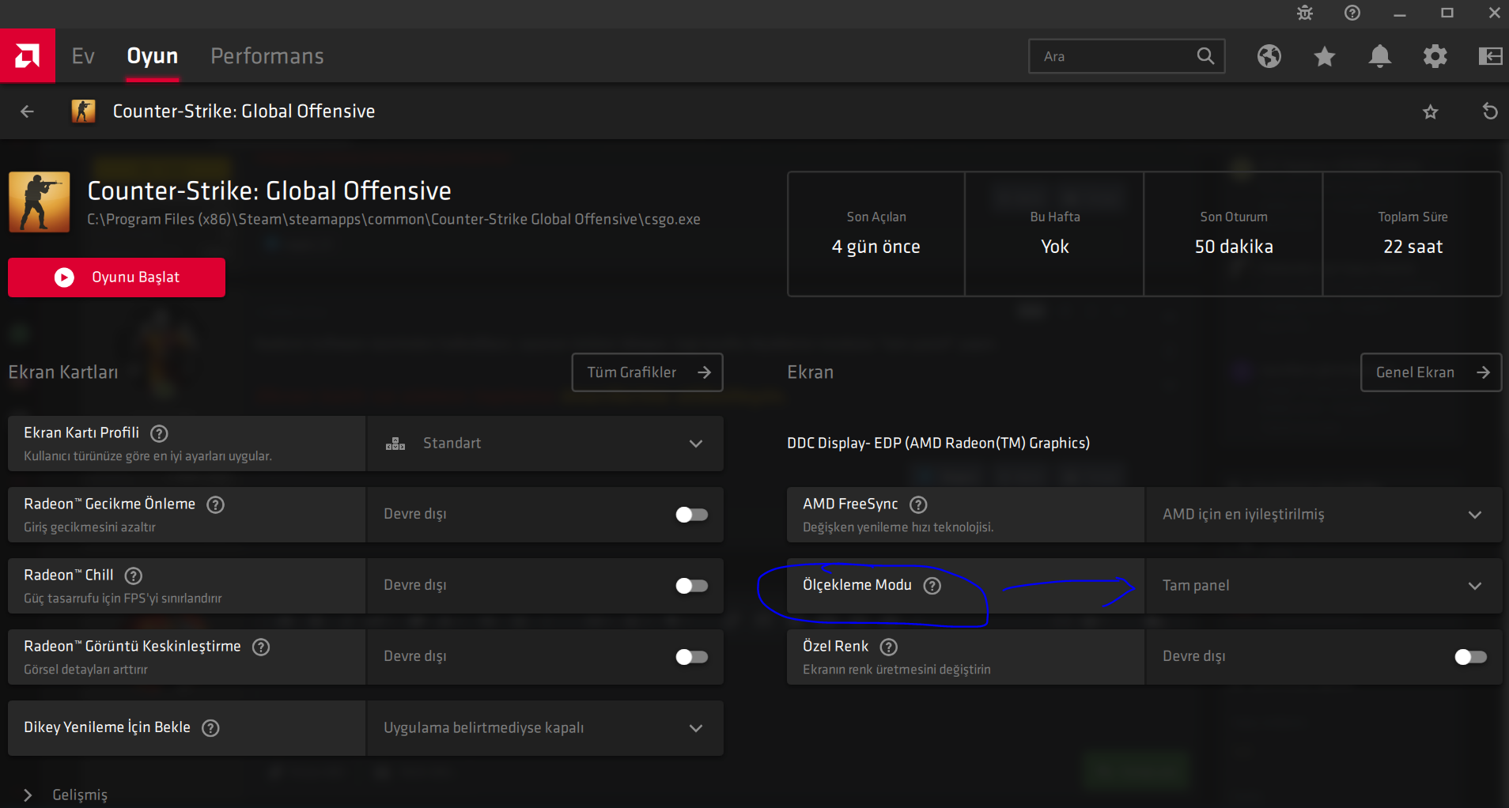1509x808 pixels.
Task: Switch to the Performans tab
Action: [267, 56]
